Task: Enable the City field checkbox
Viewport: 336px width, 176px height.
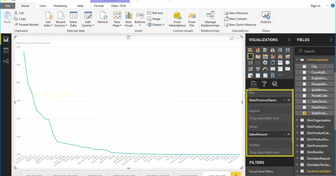Action: click(305, 66)
